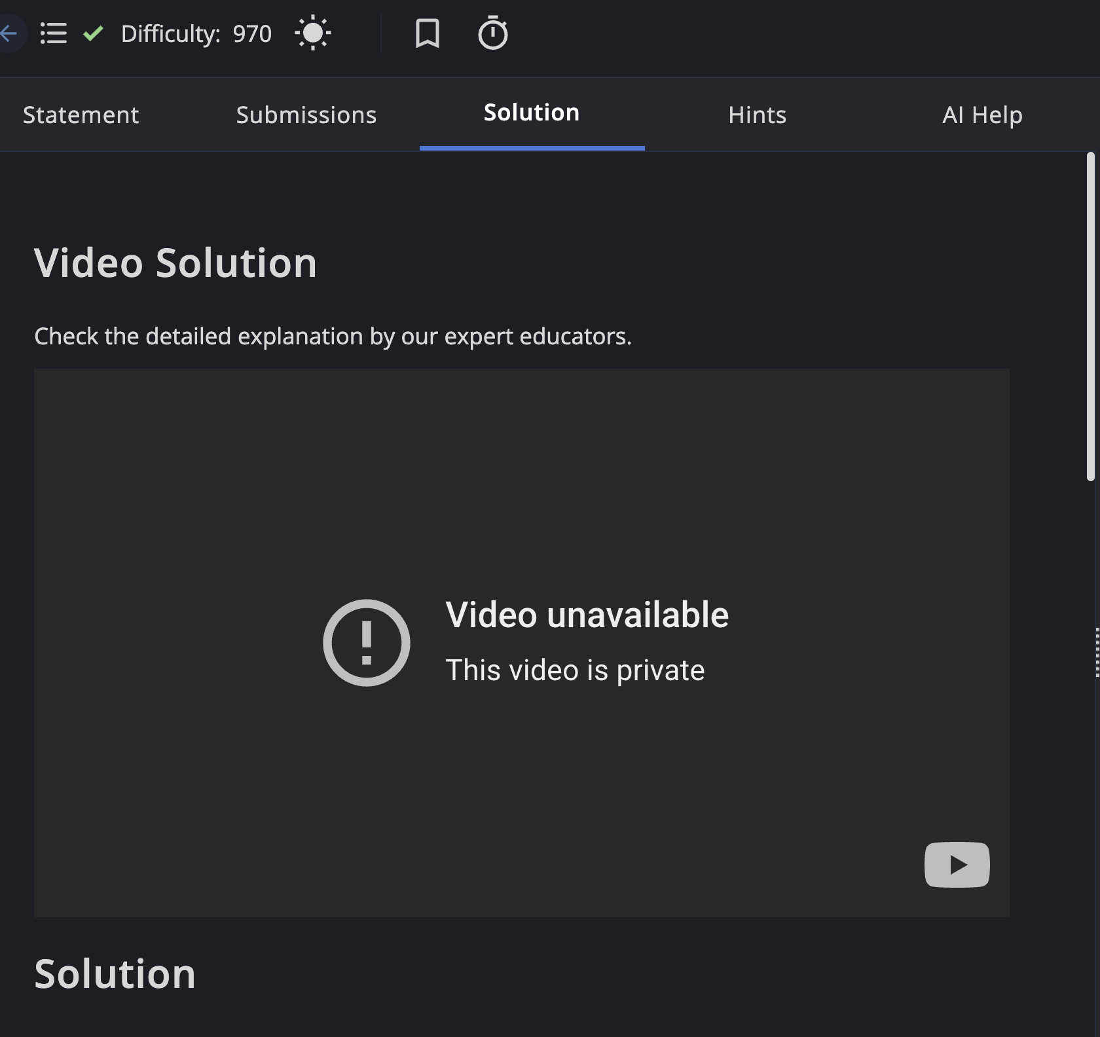Open the AI Help tab

(x=982, y=115)
